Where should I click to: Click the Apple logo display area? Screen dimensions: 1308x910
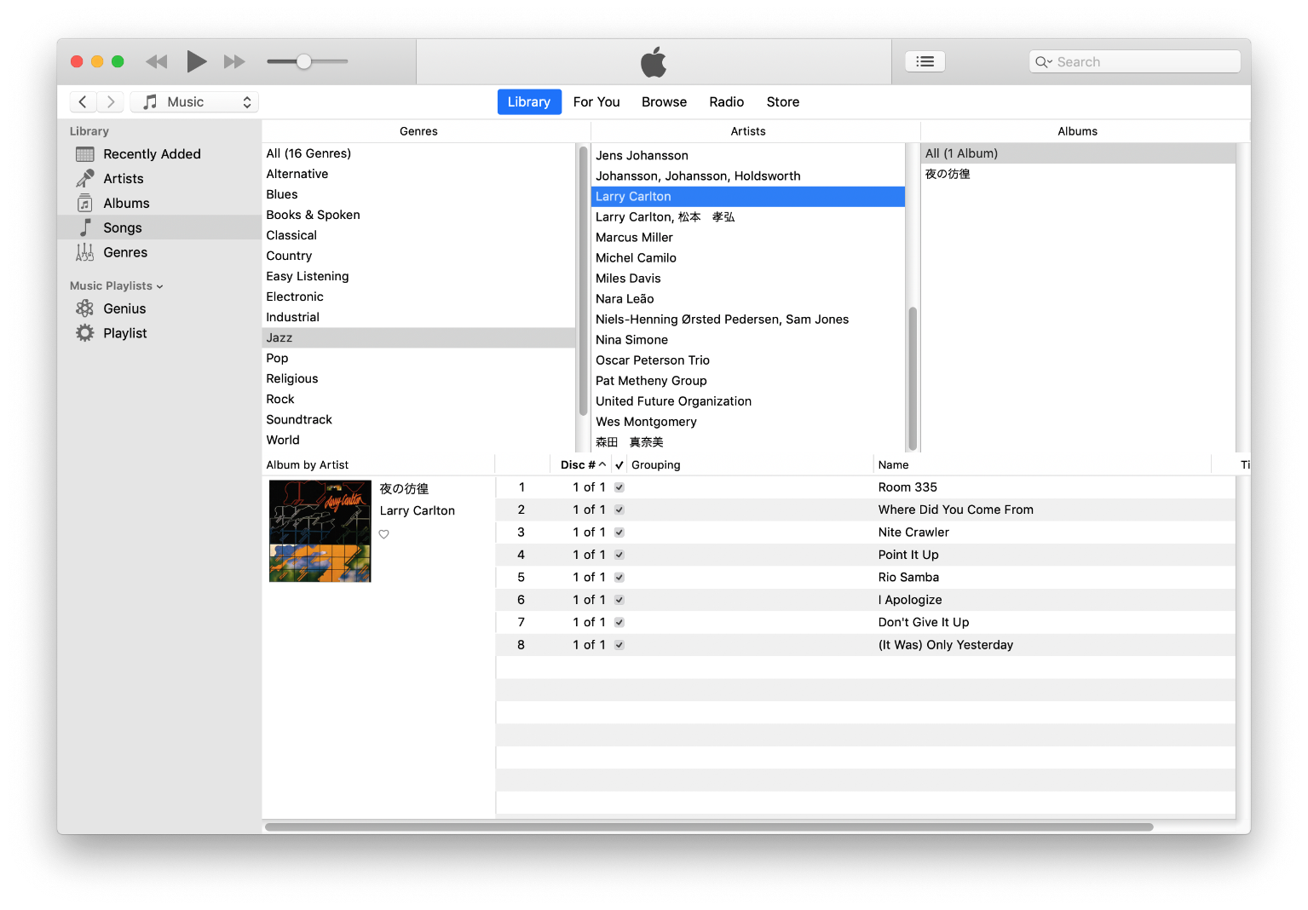coord(654,61)
